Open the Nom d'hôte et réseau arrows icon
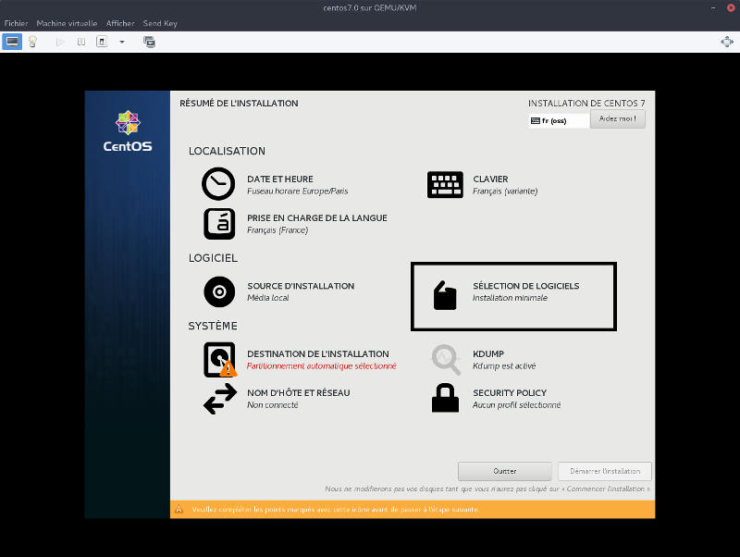Viewport: 740px width, 557px height. coord(220,399)
